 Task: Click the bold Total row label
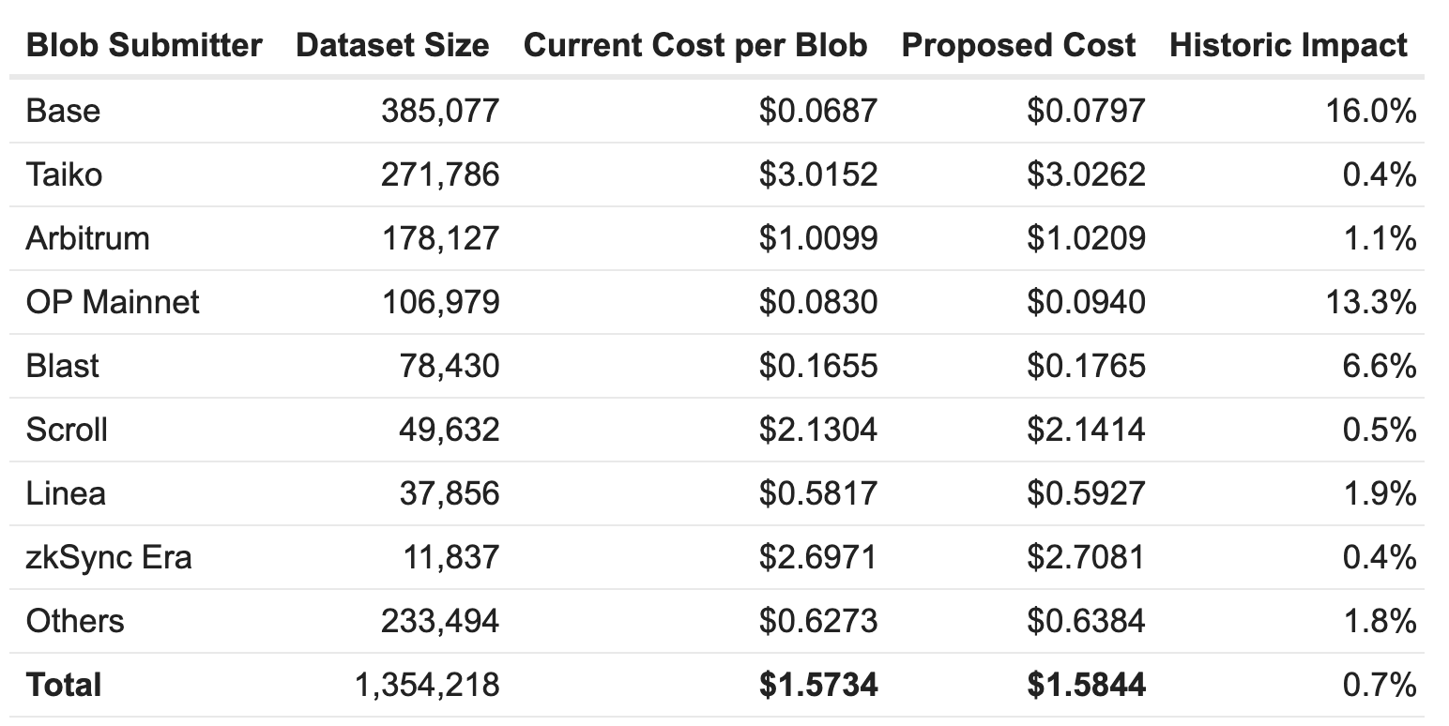click(x=64, y=685)
